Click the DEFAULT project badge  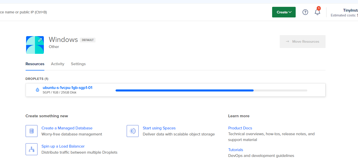88,40
